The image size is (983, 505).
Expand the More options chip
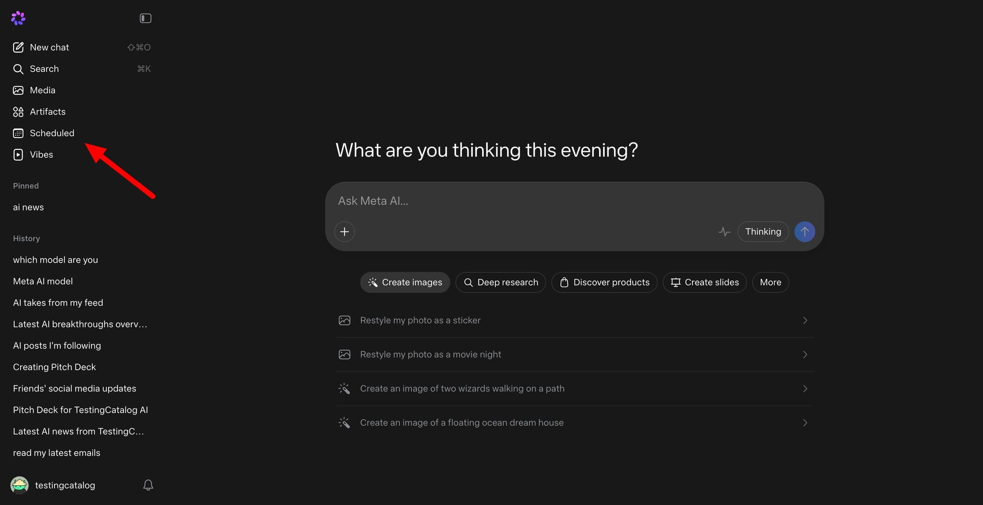(x=770, y=282)
